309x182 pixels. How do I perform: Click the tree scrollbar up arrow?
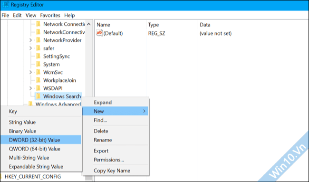pyautogui.click(x=89, y=24)
